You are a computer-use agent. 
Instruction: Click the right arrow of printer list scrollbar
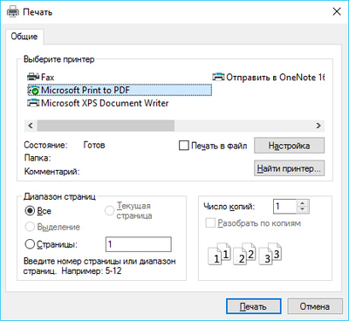pyautogui.click(x=318, y=126)
